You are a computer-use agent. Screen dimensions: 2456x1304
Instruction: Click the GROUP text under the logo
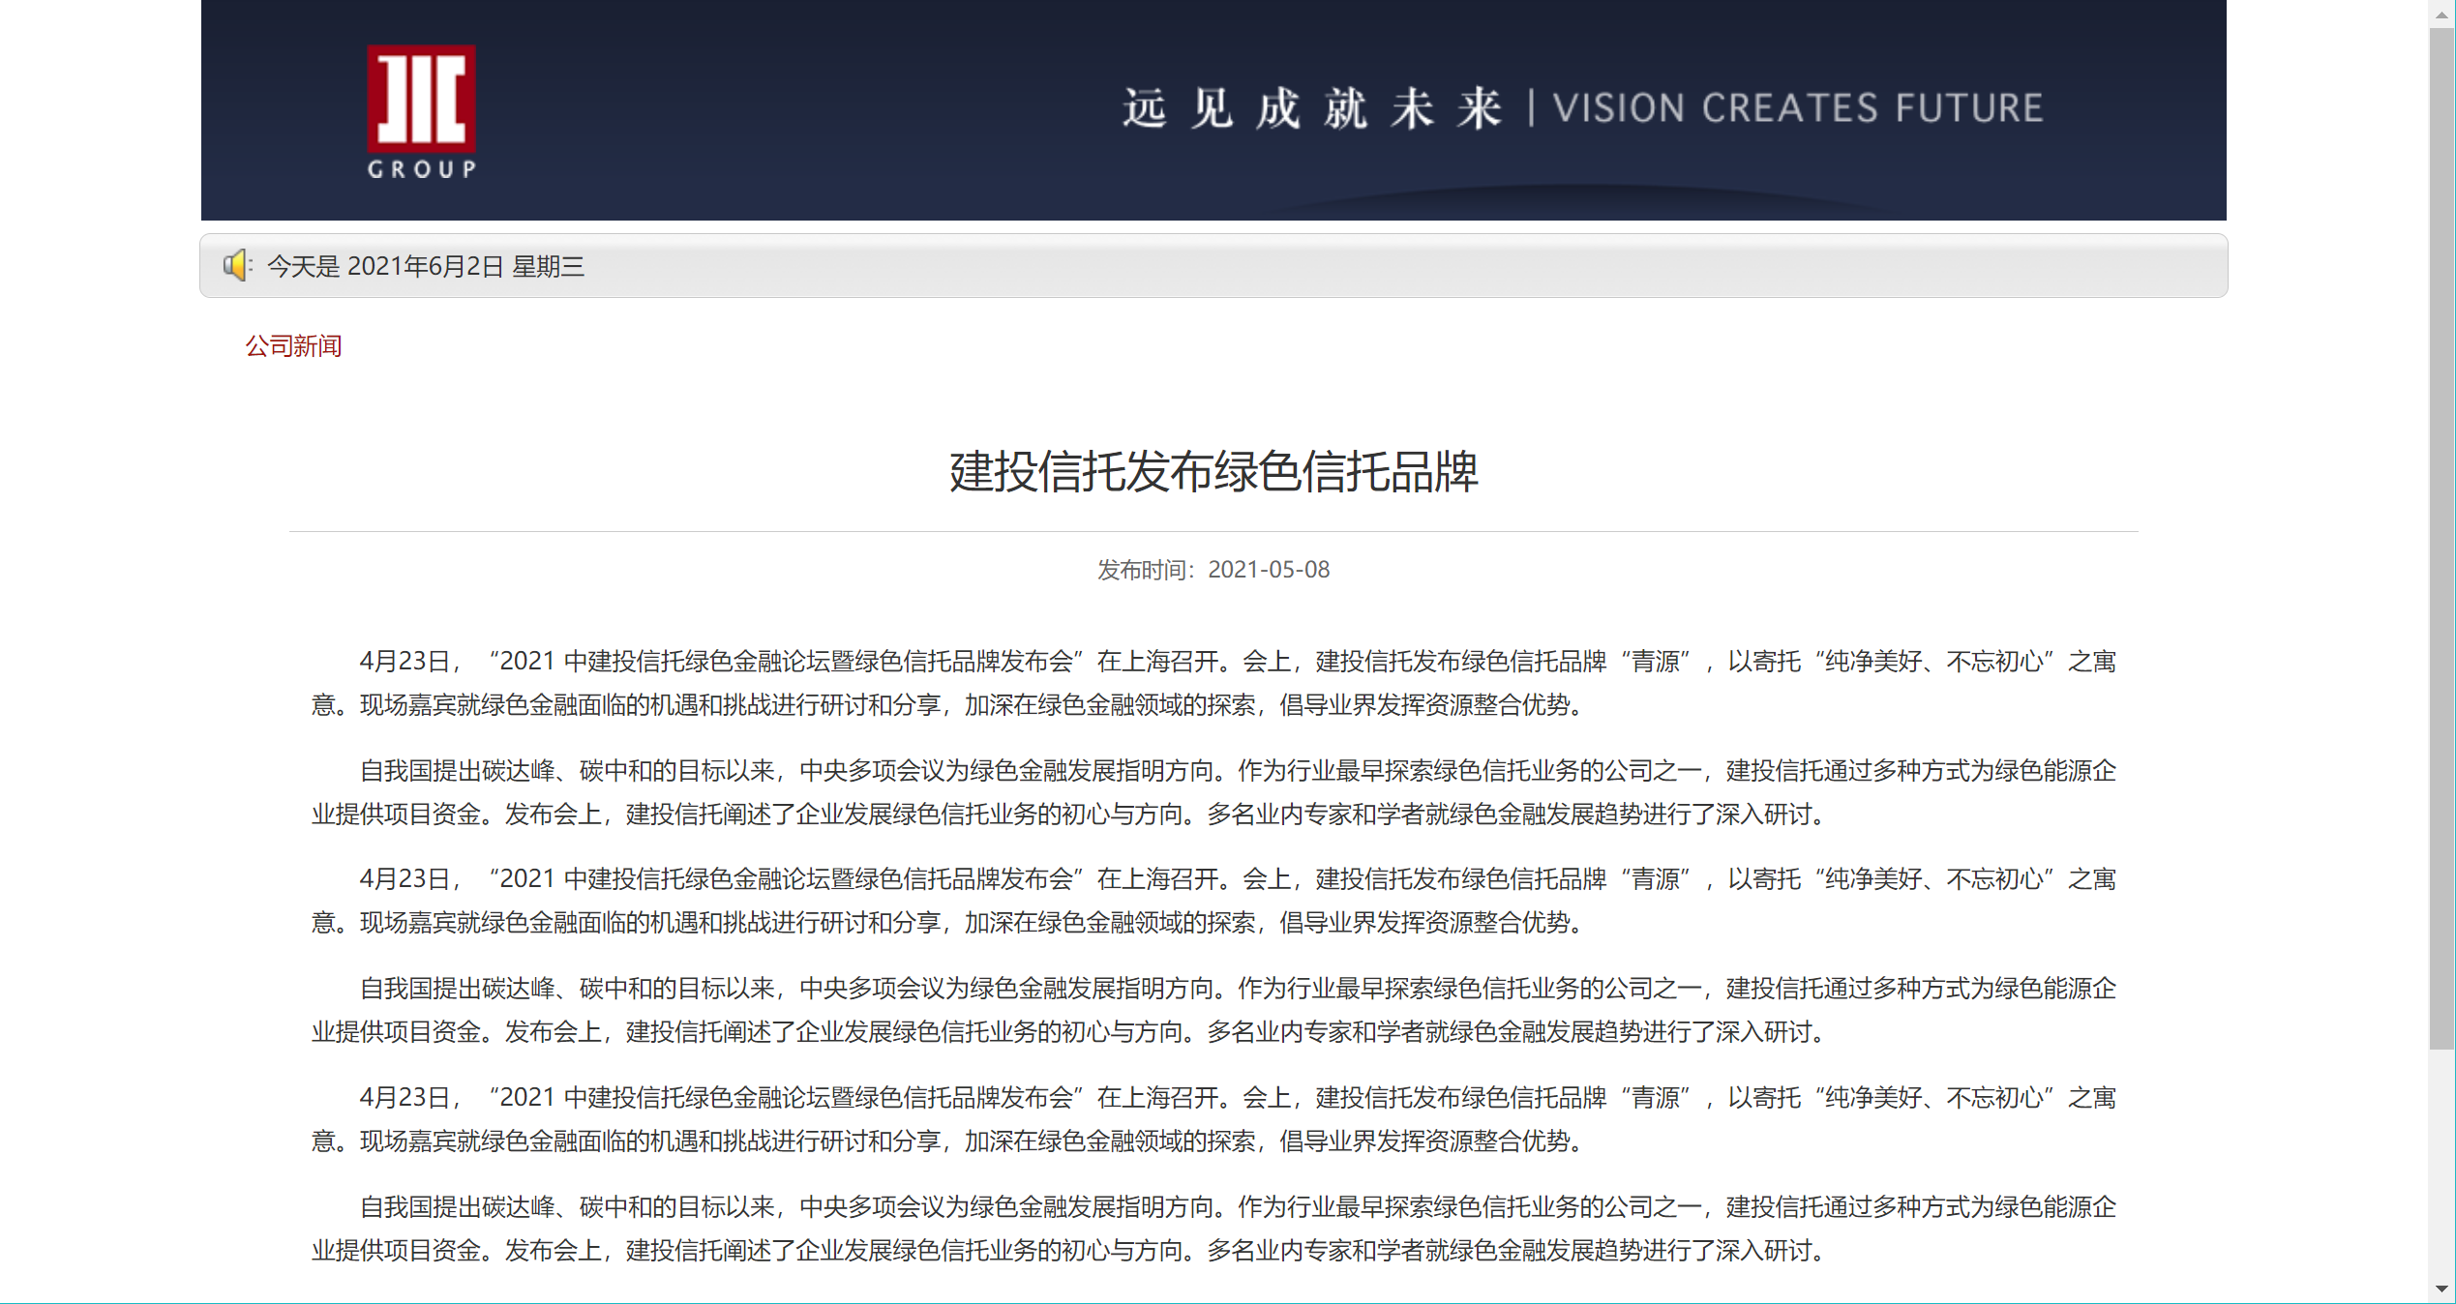click(x=421, y=169)
